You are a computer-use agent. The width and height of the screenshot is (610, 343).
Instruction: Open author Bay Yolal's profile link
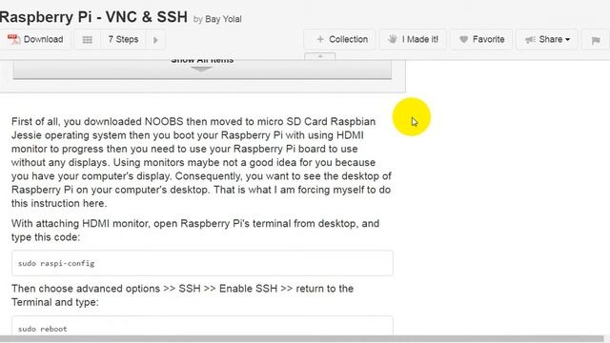(223, 19)
